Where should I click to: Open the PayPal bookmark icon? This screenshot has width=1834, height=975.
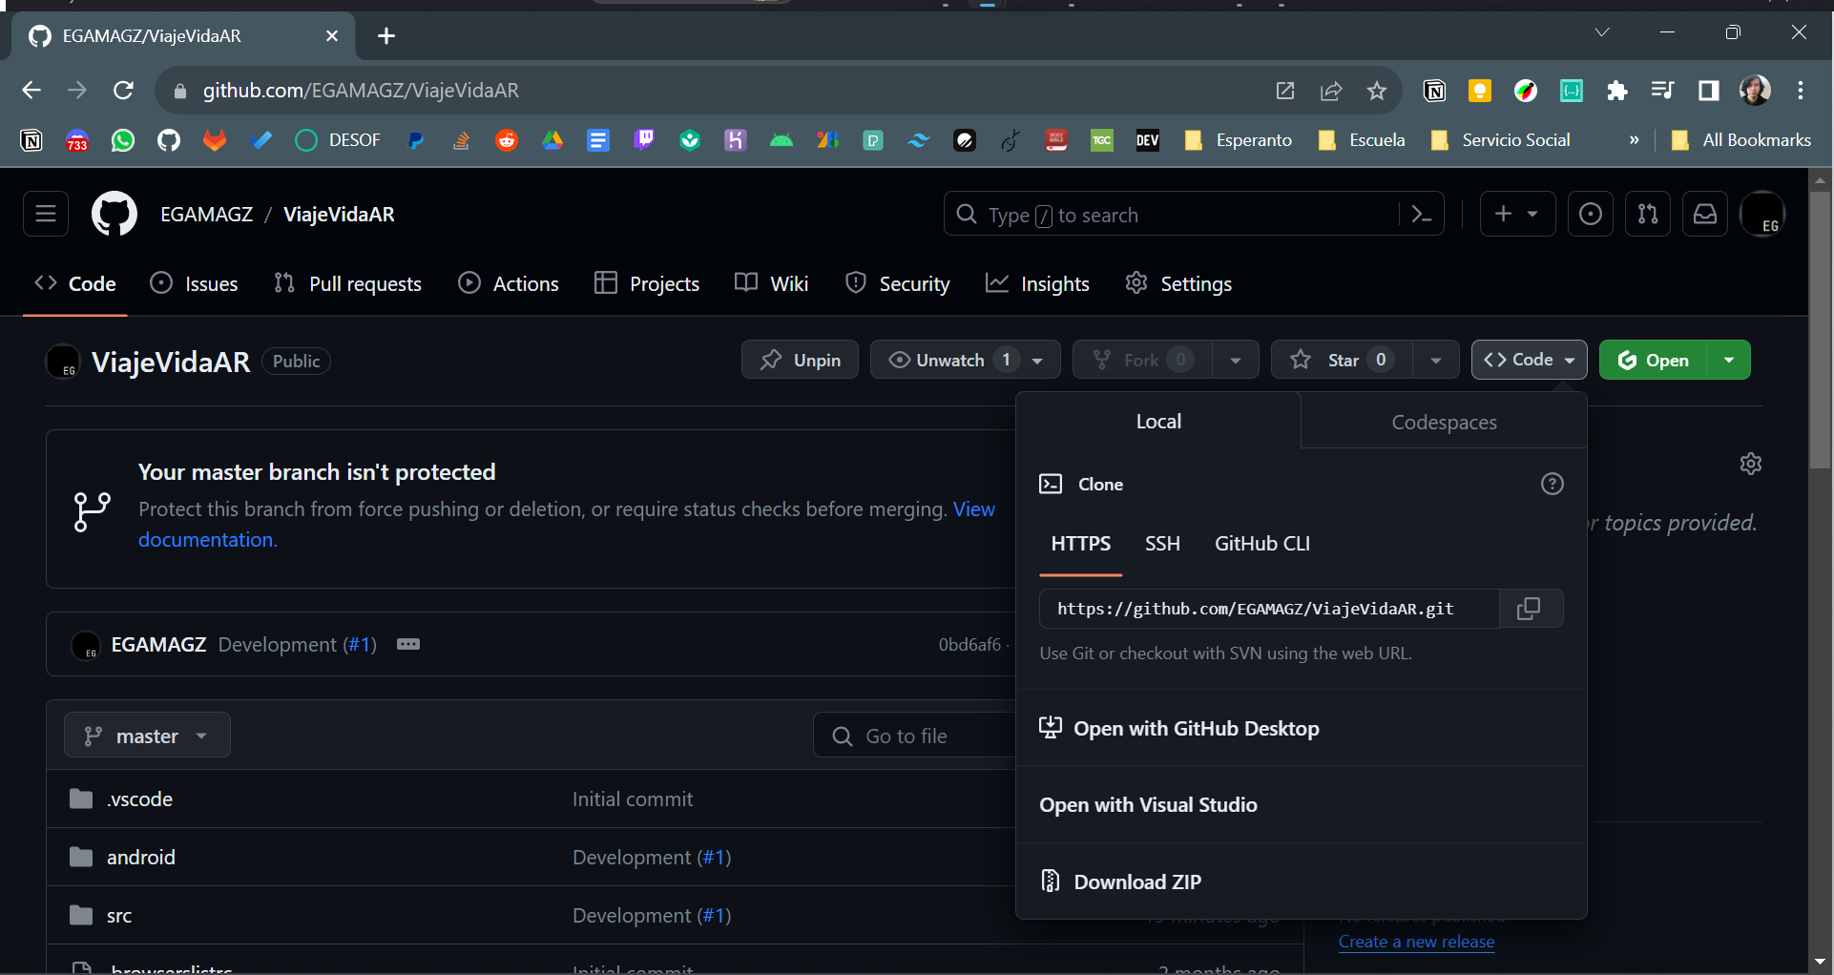[x=415, y=140]
